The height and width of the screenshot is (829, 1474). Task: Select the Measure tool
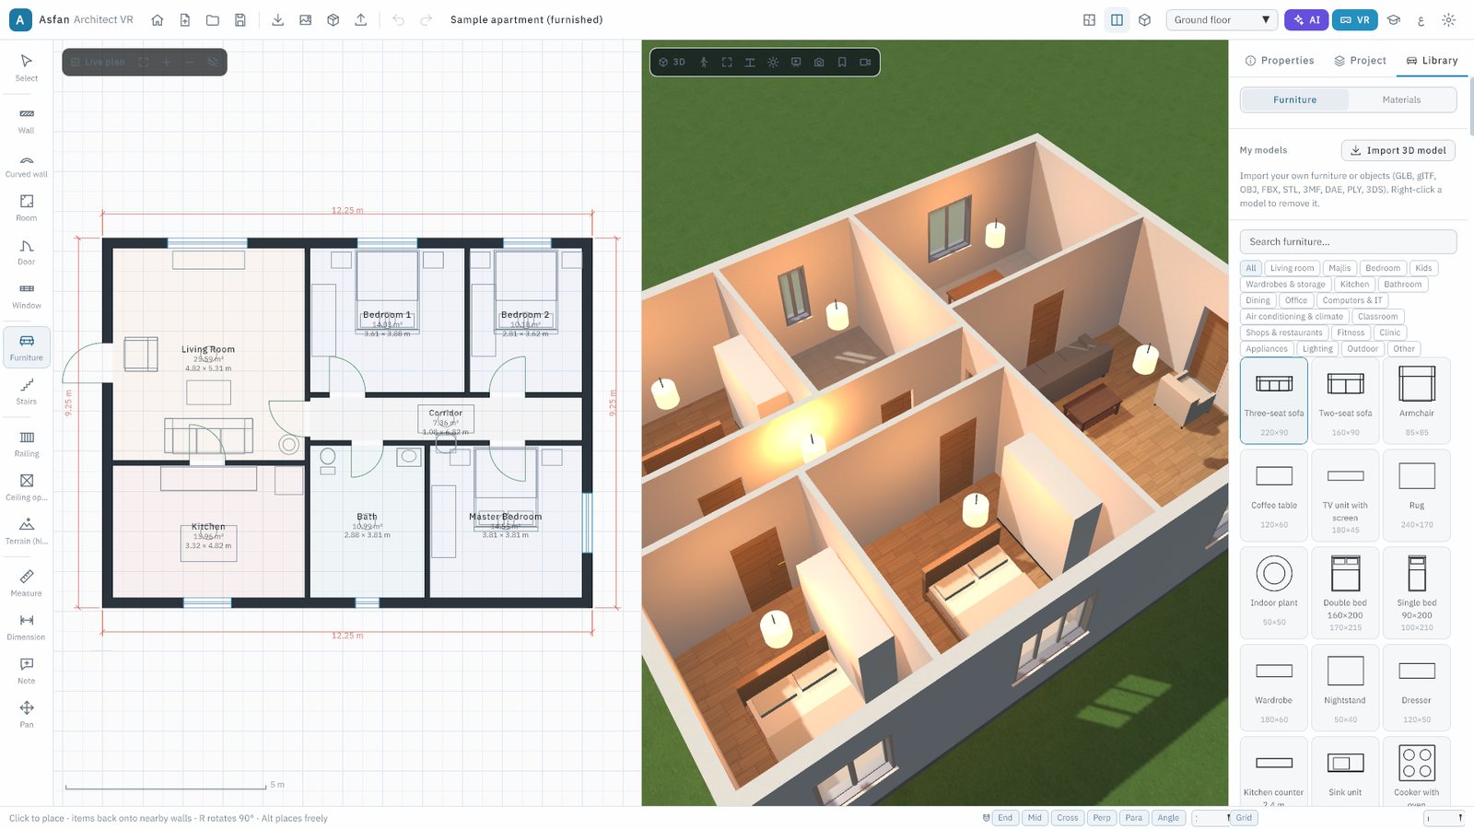(x=27, y=583)
